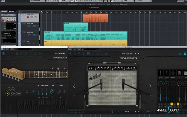Show the next amp model with right chevron
The height and width of the screenshot is (117, 187).
click(x=150, y=86)
